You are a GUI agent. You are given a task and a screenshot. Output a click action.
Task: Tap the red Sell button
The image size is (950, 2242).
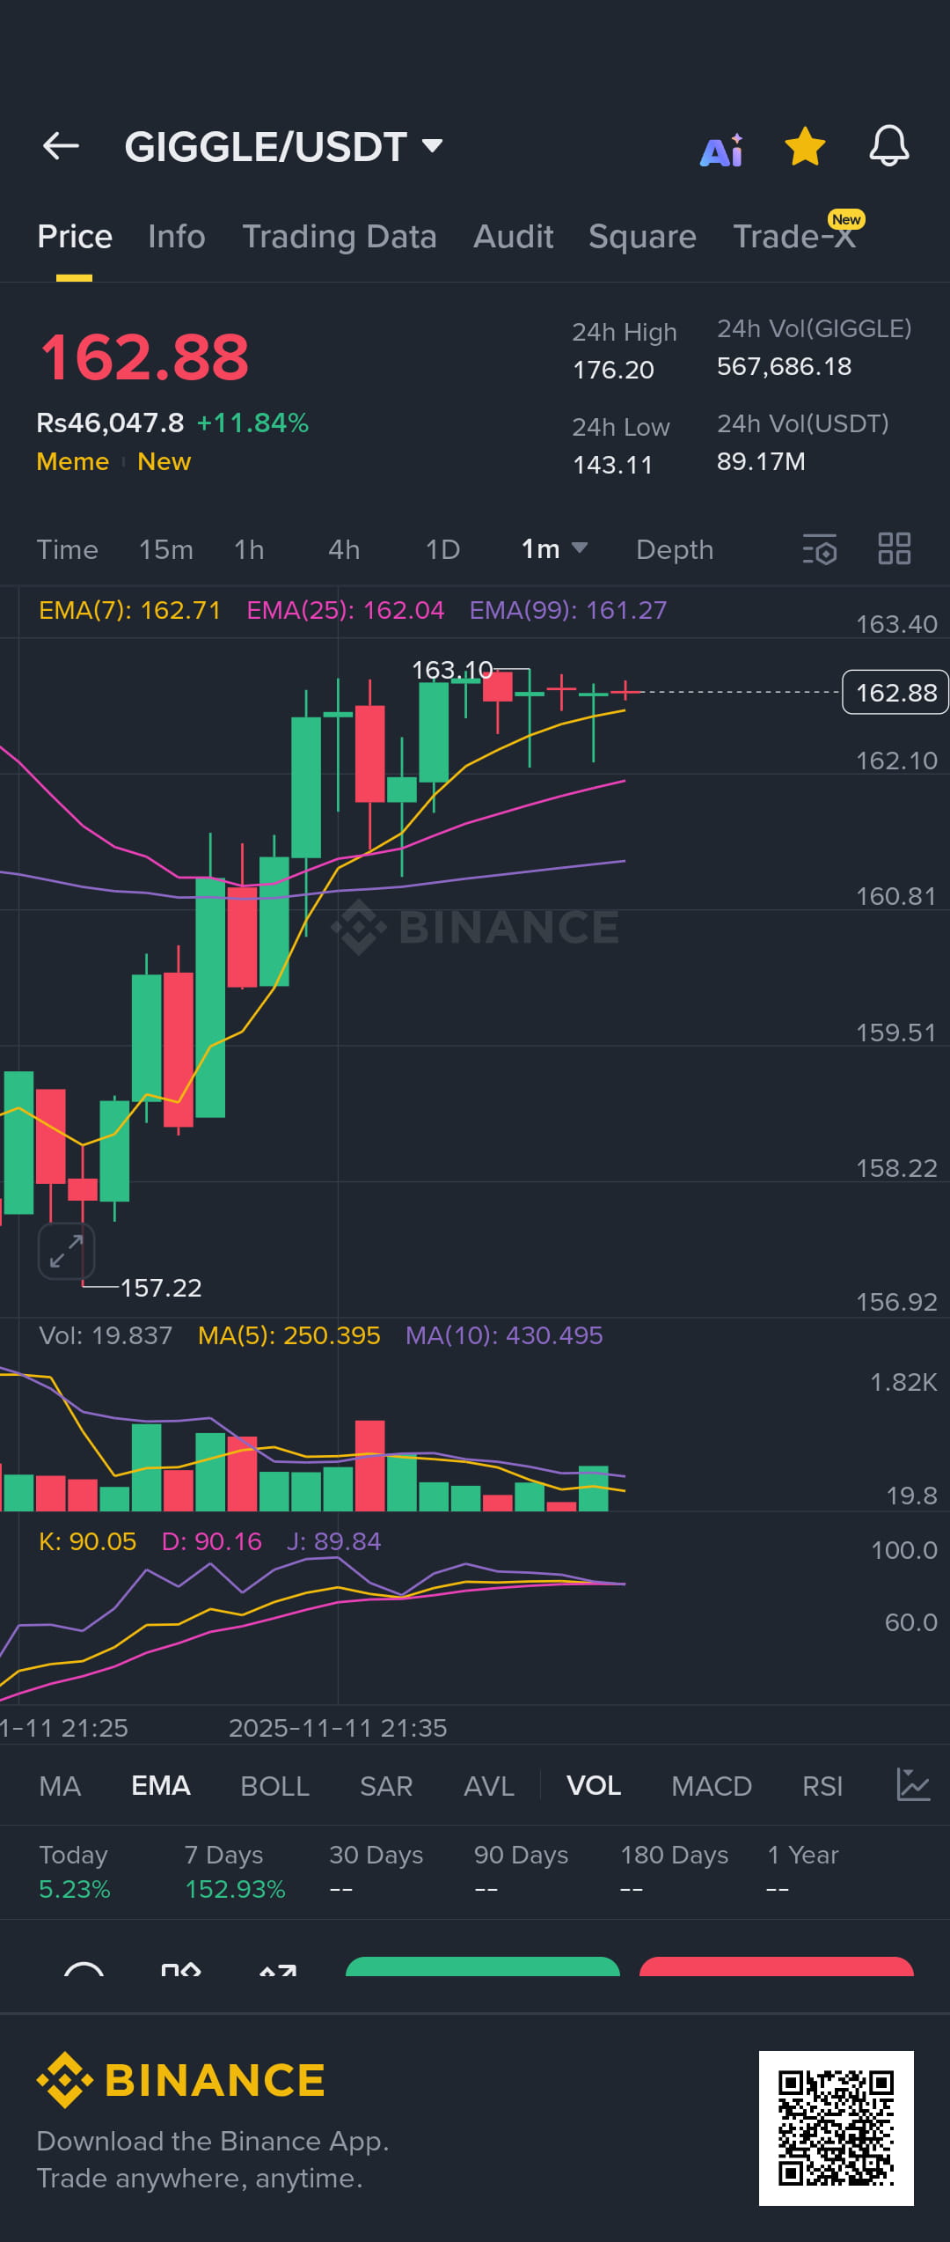pos(777,1967)
